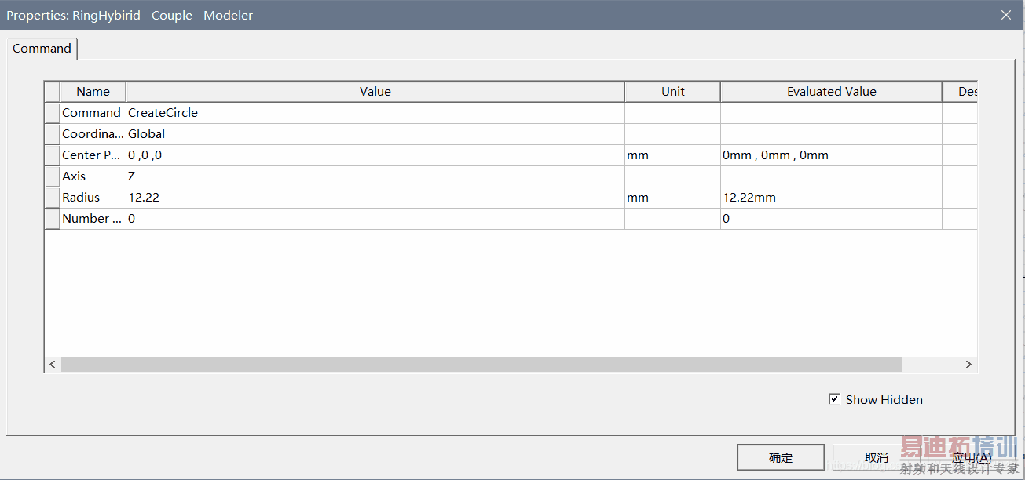The width and height of the screenshot is (1025, 480).
Task: Click the right arrow of the horizontal scrollbar
Action: (968, 365)
